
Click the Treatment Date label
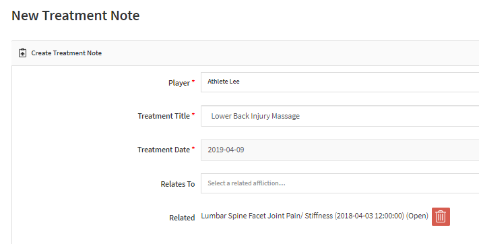[x=164, y=150]
